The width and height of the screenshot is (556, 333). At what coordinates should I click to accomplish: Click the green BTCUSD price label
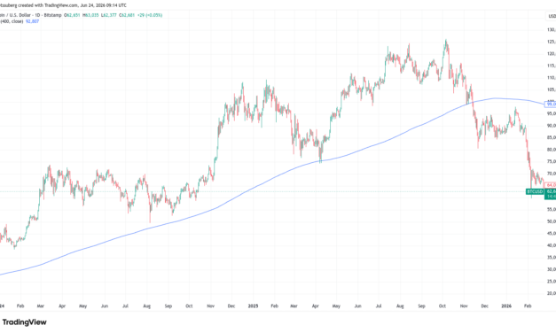pos(535,191)
